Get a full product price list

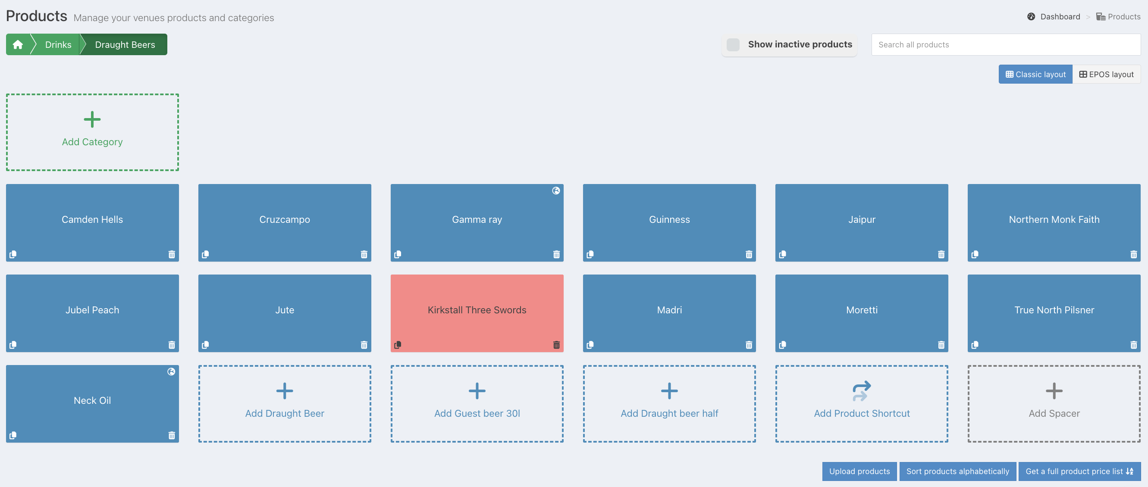tap(1079, 471)
